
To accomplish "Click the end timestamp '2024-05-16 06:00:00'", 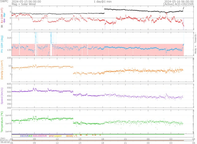I will 179,2.
